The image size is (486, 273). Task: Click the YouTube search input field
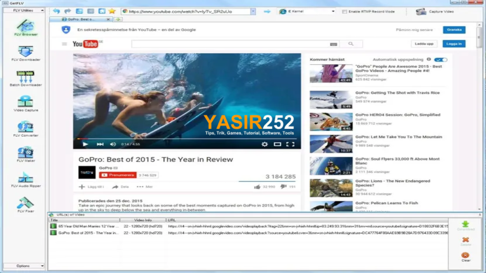[235, 44]
